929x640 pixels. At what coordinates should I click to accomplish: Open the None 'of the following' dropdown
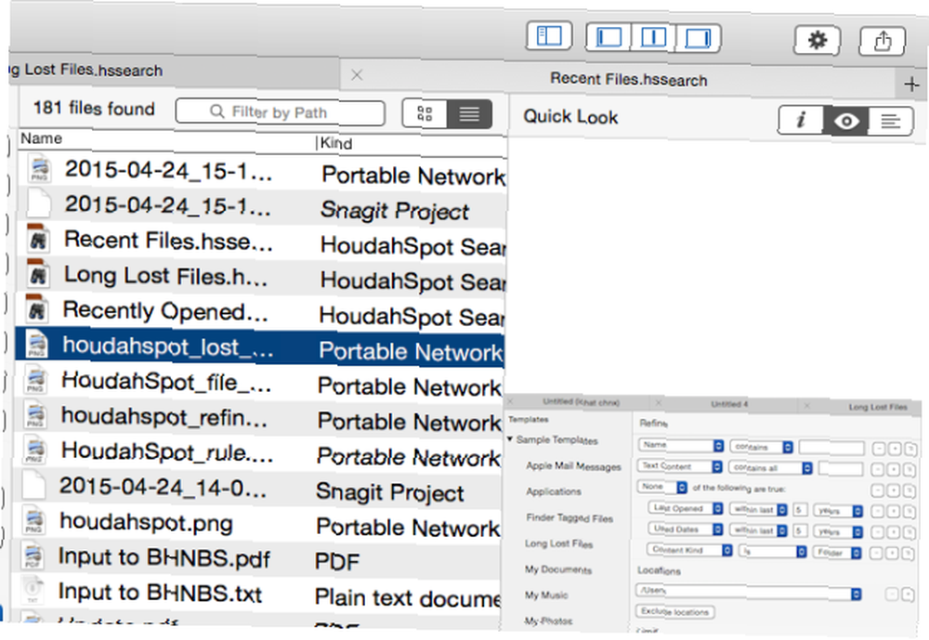[662, 487]
